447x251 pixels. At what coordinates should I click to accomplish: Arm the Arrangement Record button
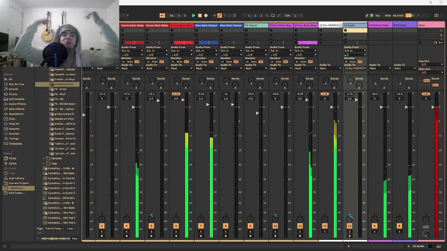[x=206, y=15]
